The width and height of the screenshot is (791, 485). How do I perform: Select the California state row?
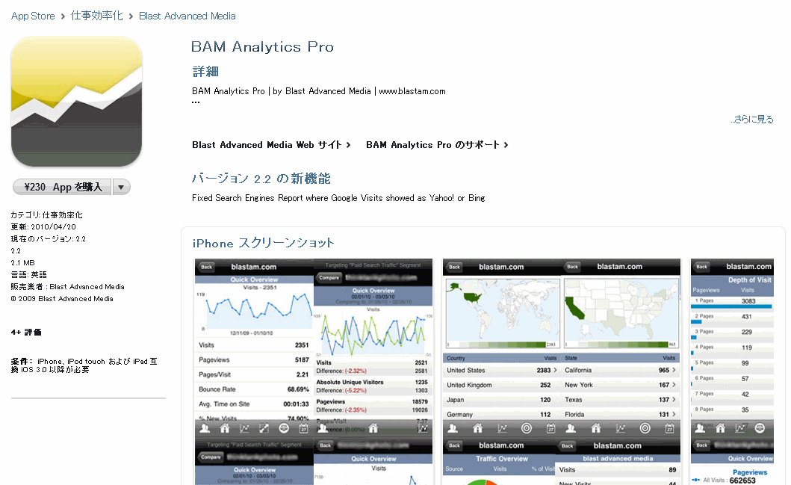click(621, 370)
